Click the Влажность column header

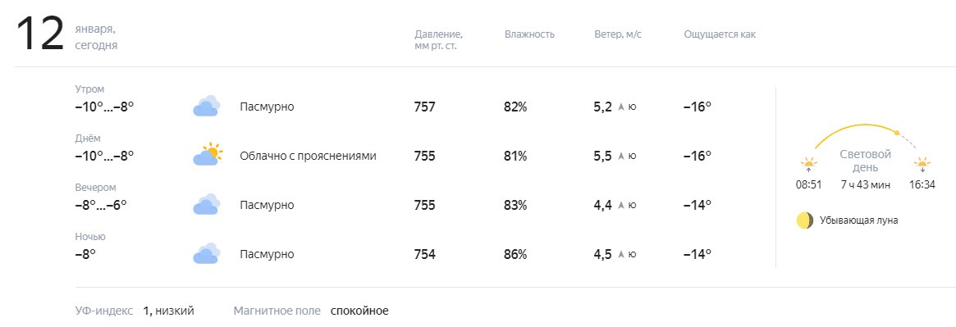click(529, 34)
